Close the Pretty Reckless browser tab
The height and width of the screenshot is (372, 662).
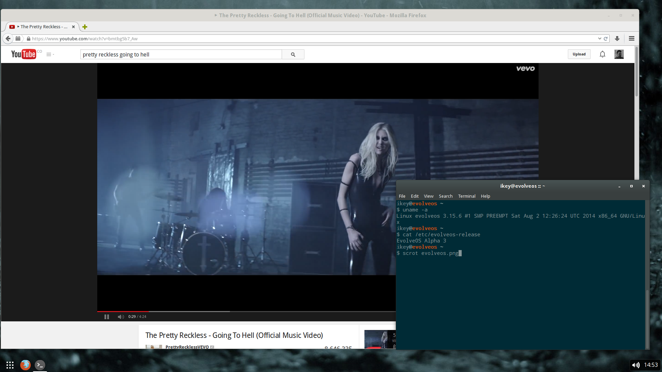[73, 27]
